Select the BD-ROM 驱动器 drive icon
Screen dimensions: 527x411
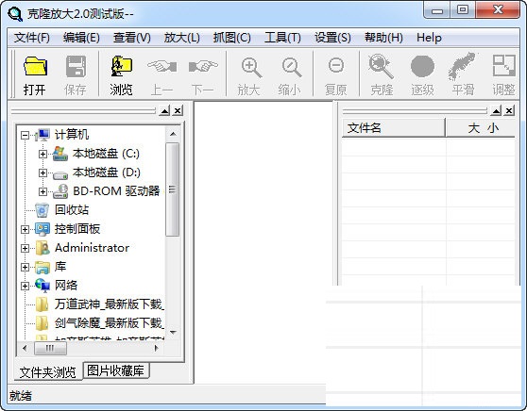(60, 191)
